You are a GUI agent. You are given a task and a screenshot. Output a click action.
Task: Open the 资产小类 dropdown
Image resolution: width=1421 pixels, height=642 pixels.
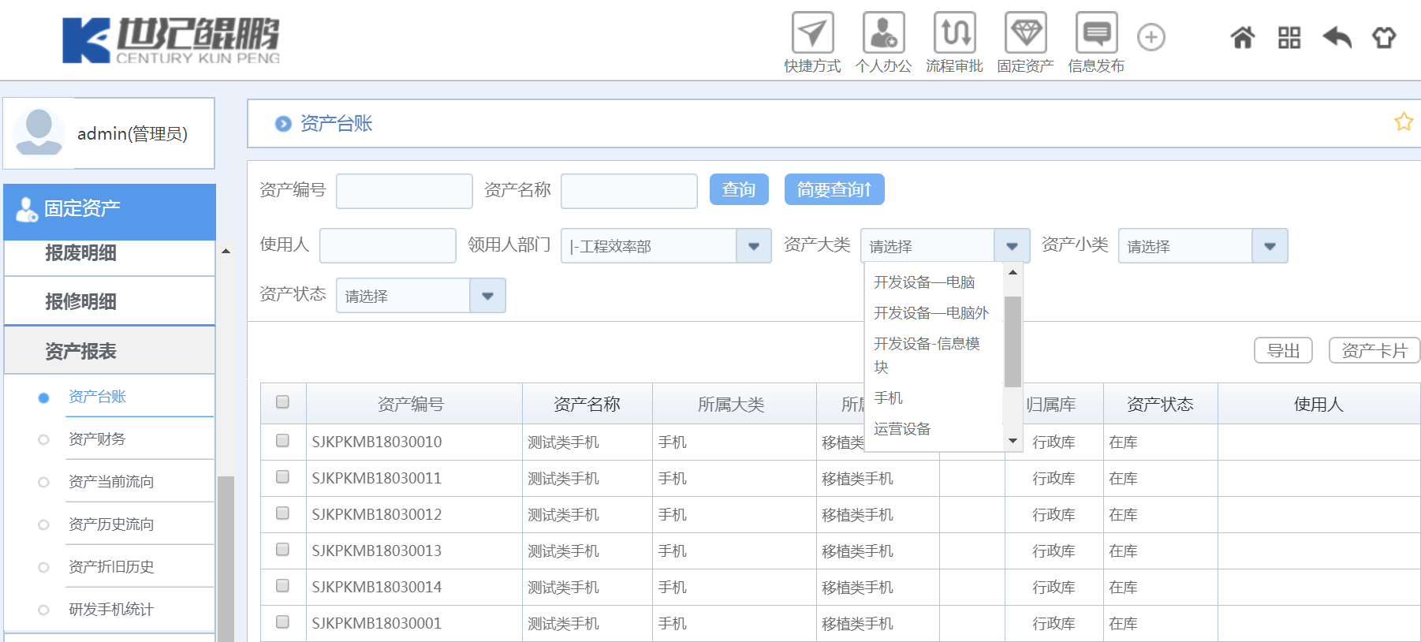(x=1270, y=246)
